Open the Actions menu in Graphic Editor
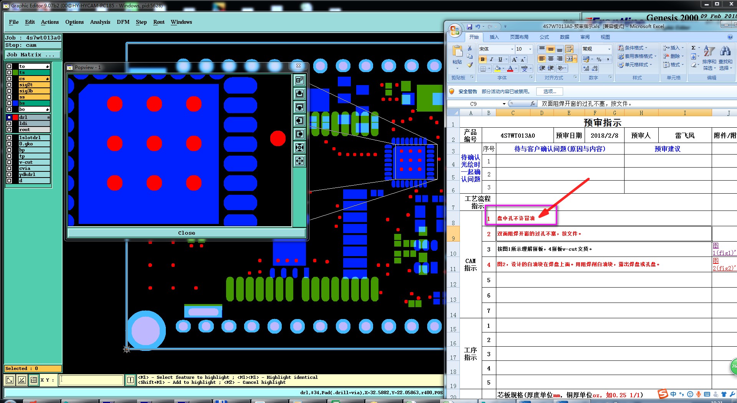Screen dimensions: 737x403 click(50, 22)
